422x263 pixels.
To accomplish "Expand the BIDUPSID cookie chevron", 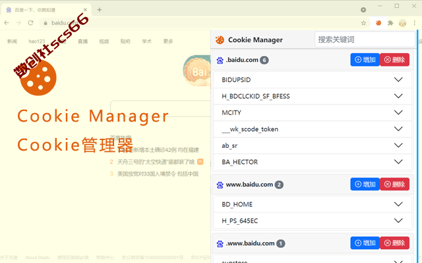I will [x=398, y=80].
